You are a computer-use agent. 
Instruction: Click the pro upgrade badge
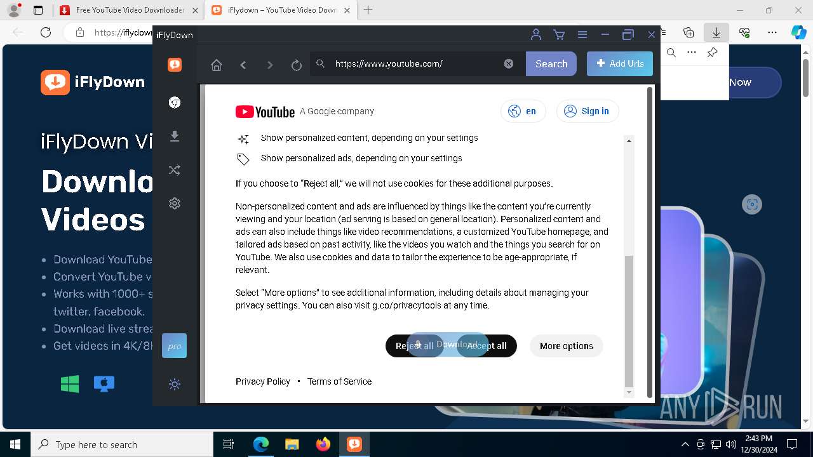[174, 346]
